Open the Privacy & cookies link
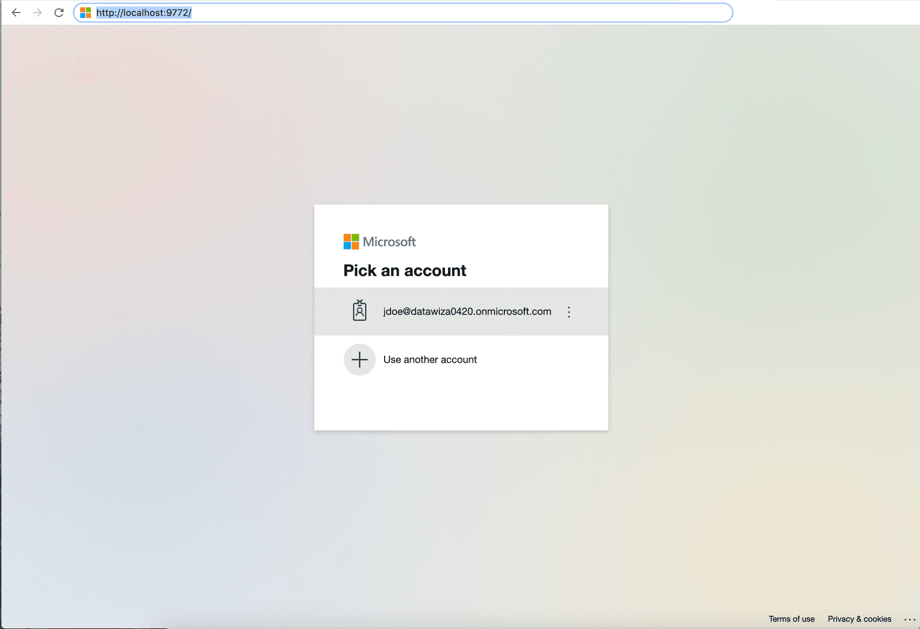This screenshot has width=920, height=629. (860, 619)
